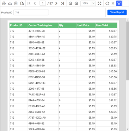Click the ProductID column header

coord(19,25)
